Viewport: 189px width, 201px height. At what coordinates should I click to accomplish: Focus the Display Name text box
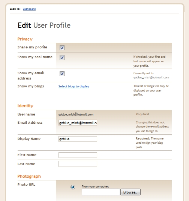[x=78, y=139]
